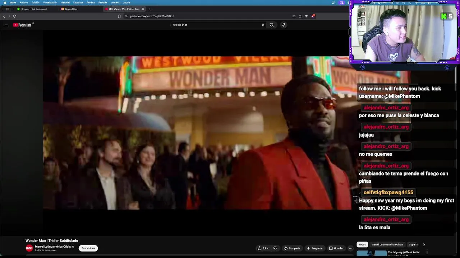460x258 pixels.
Task: Open Brave Shields lion icon
Action: pos(306,16)
